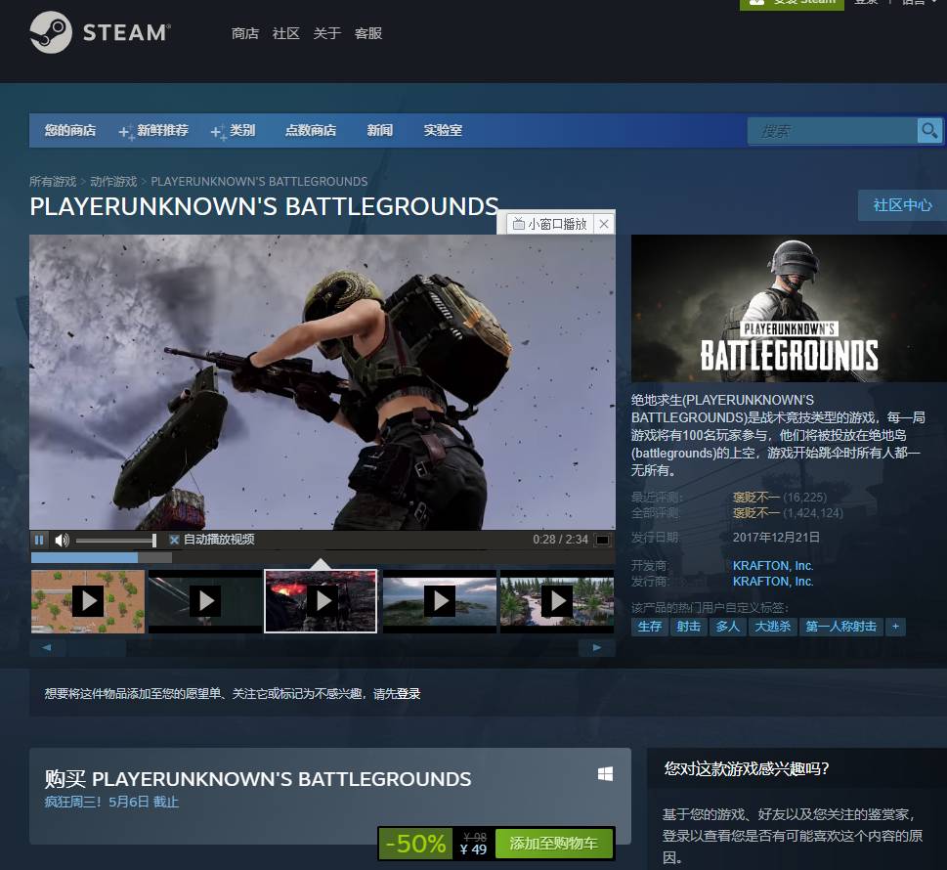Click video time 0:28 / 2:34
Screen dimensions: 947x870
(560, 540)
